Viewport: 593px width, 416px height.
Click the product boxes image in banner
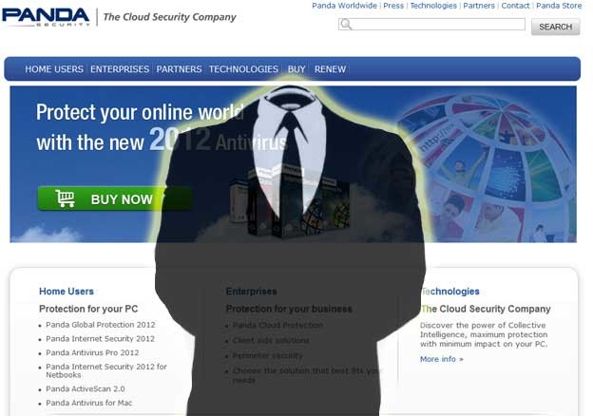point(289,206)
